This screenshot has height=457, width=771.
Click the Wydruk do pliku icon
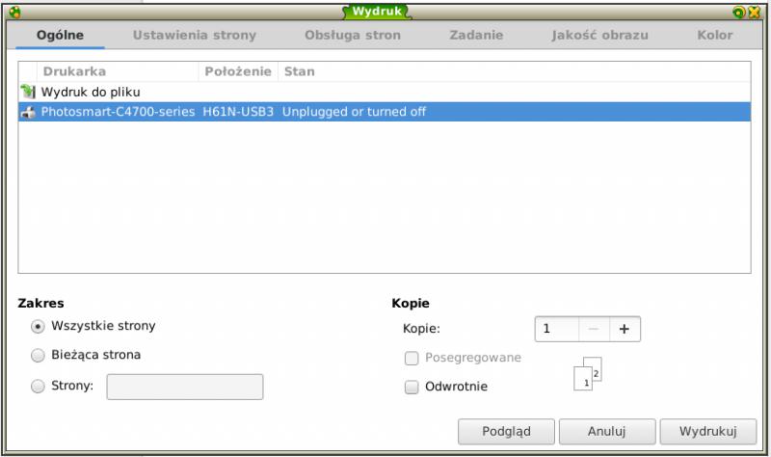coord(27,92)
